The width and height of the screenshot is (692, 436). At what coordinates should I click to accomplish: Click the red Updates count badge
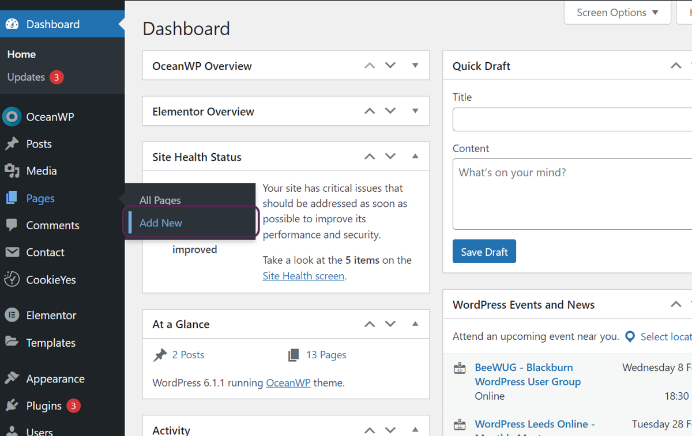[56, 77]
